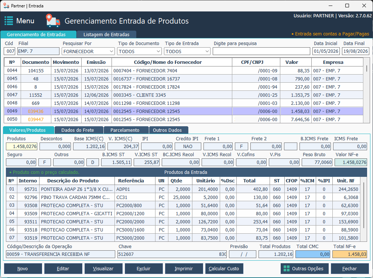The image size is (373, 278).
Task: Click the Emissão column header
Action: tap(96, 62)
